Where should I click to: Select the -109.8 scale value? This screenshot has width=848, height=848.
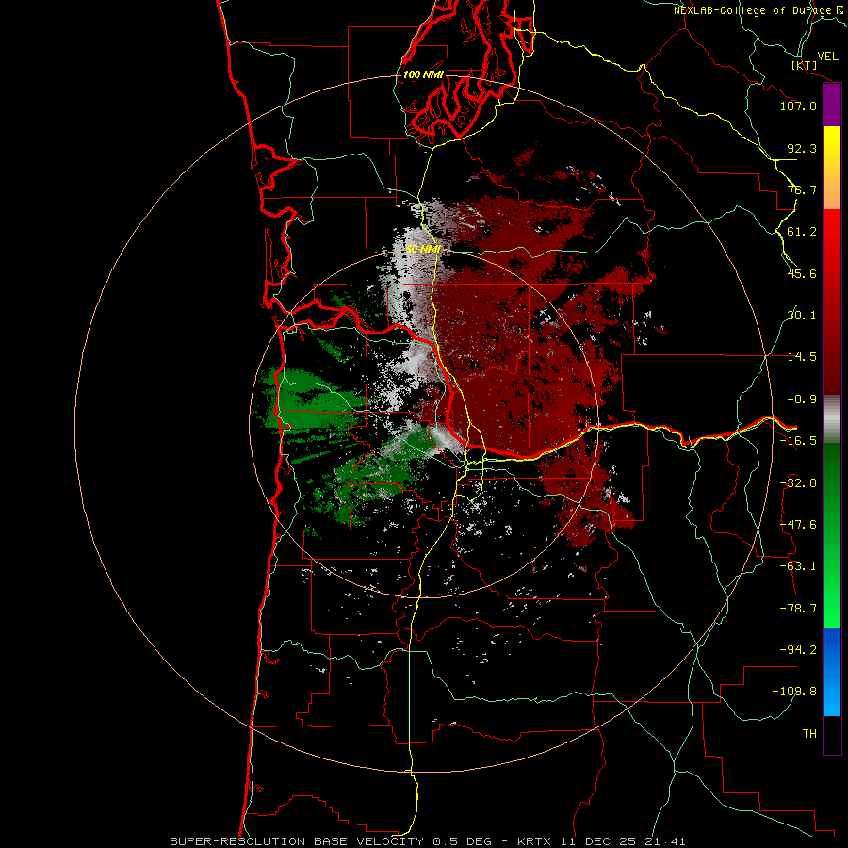coord(794,692)
